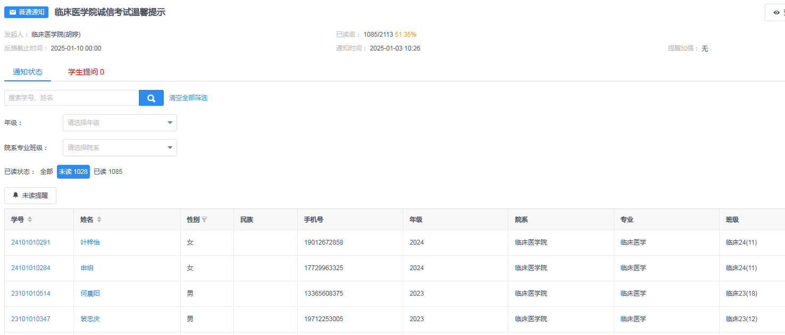Click the sort arrows beside 学号 header
This screenshot has height=335, width=785.
pos(30,220)
